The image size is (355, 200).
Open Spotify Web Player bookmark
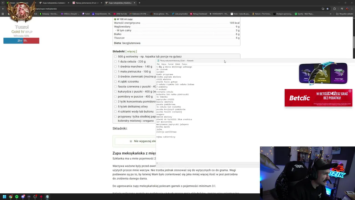[304, 14]
